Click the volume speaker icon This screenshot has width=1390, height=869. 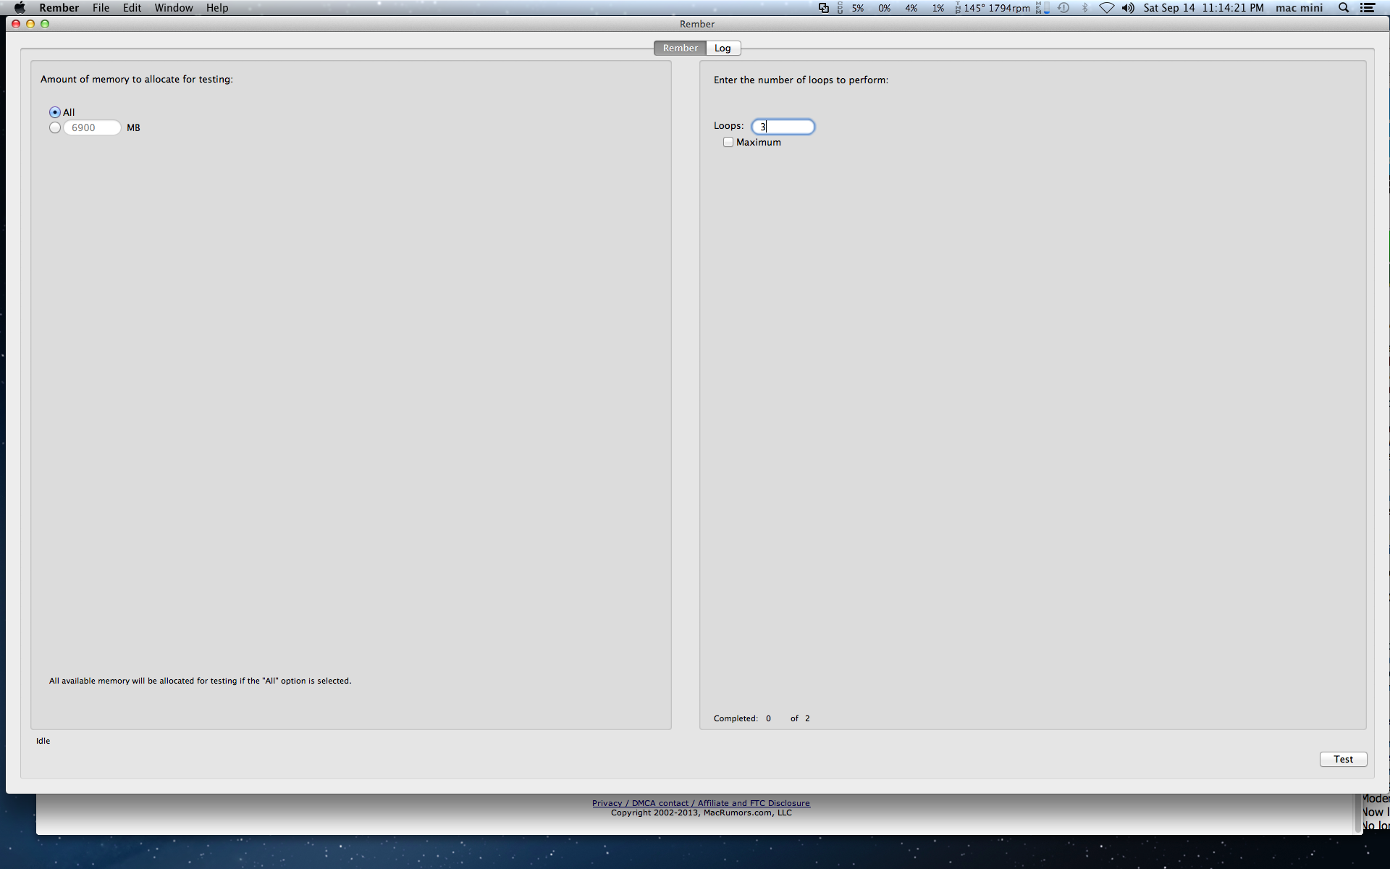1128,8
